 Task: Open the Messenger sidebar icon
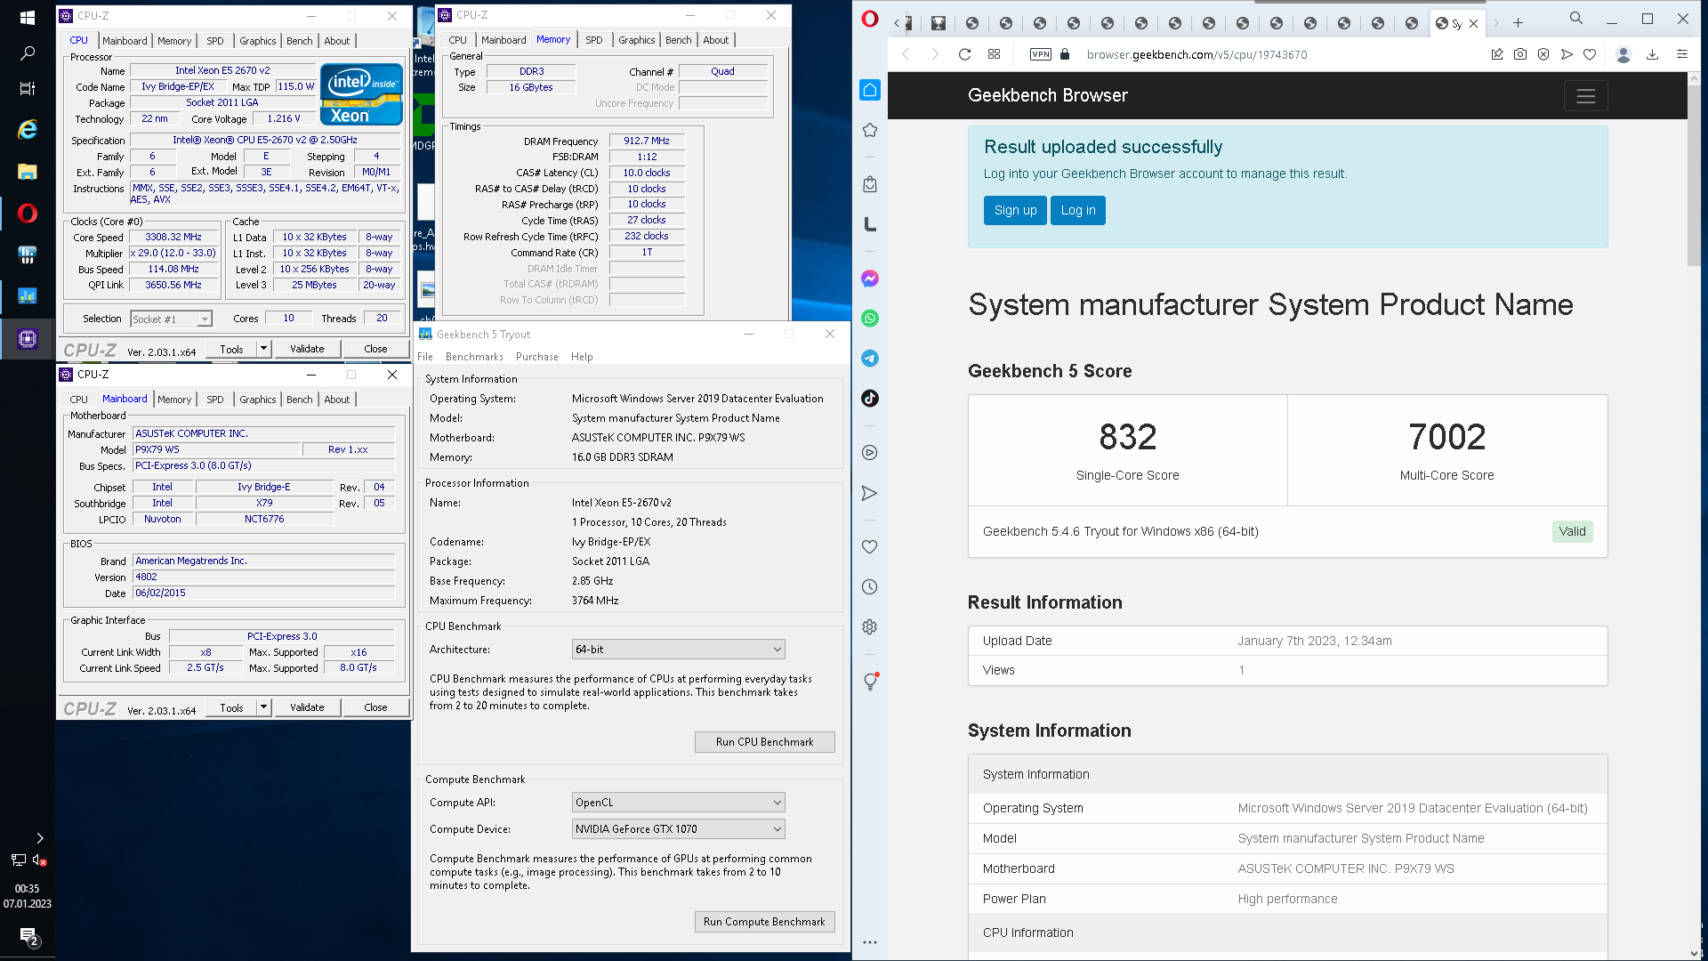click(x=870, y=279)
